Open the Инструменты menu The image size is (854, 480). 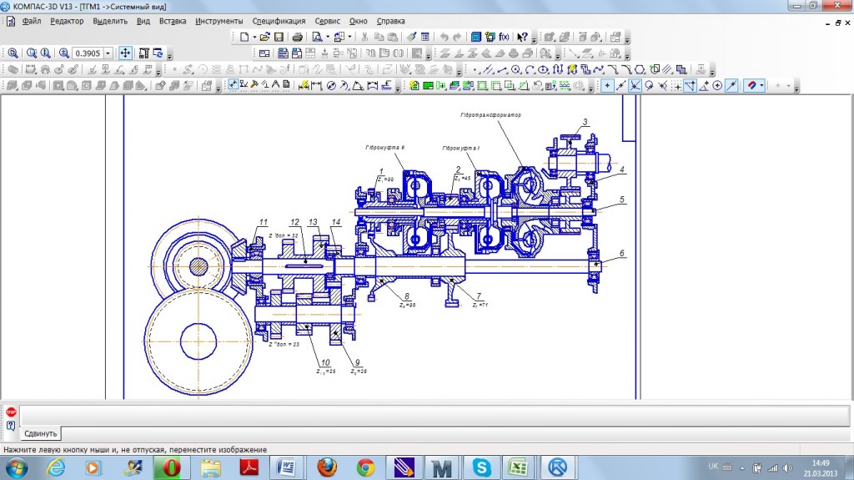point(219,21)
